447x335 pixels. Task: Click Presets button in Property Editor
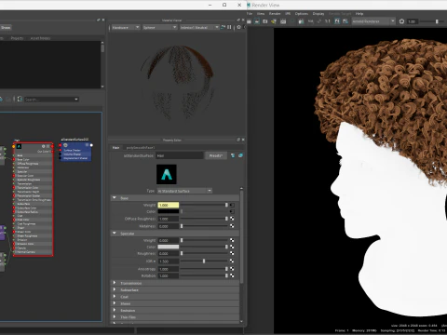216,155
